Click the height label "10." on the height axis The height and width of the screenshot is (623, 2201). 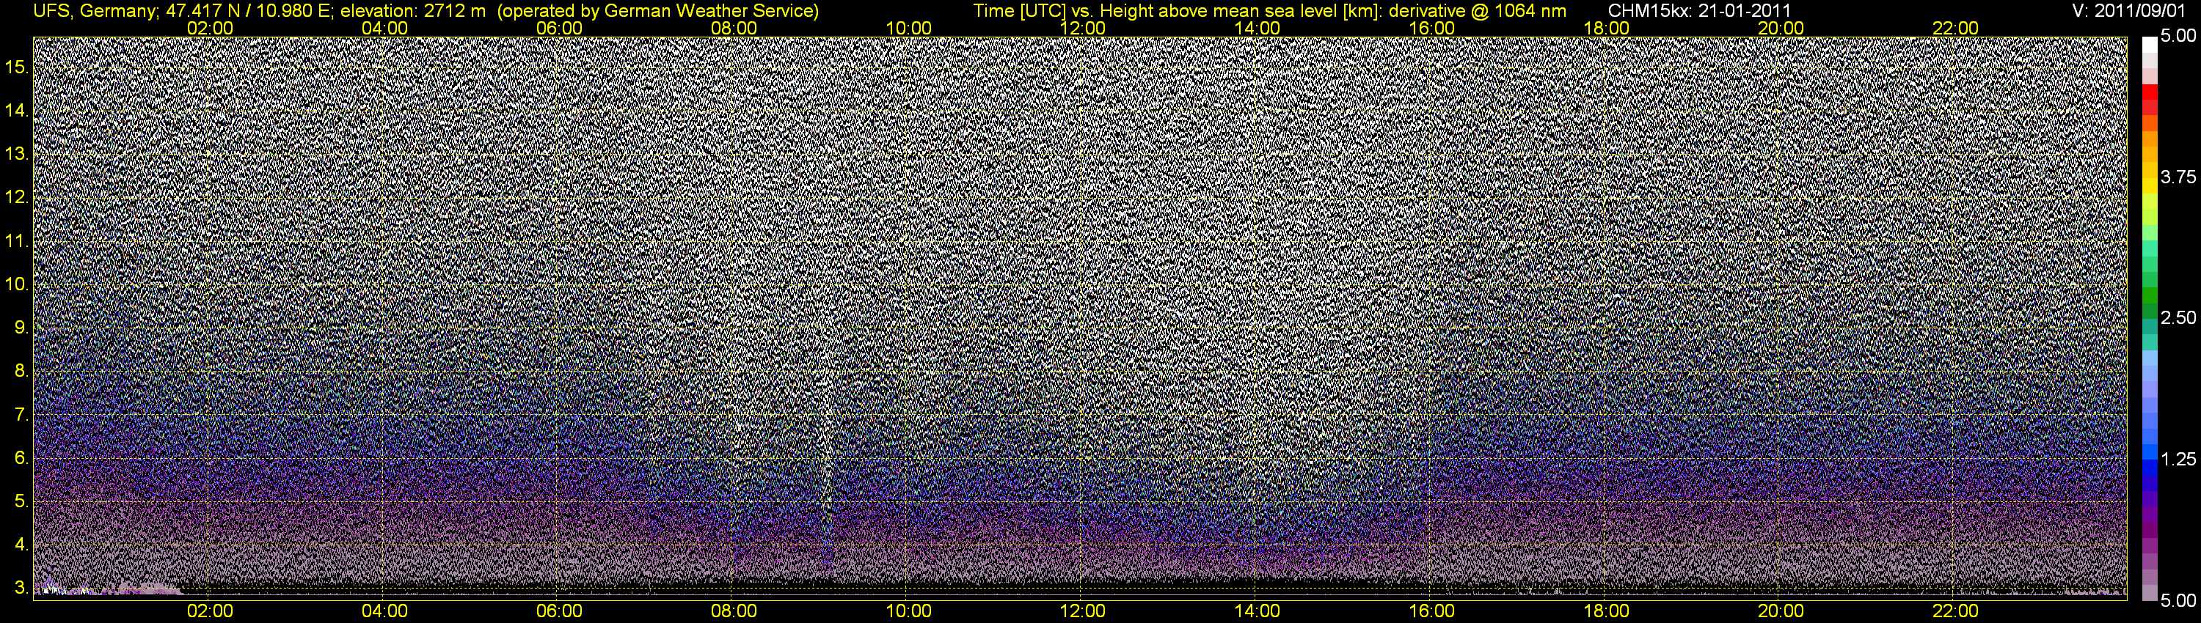[x=18, y=284]
